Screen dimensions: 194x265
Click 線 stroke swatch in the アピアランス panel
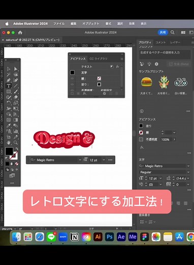(x=99, y=78)
